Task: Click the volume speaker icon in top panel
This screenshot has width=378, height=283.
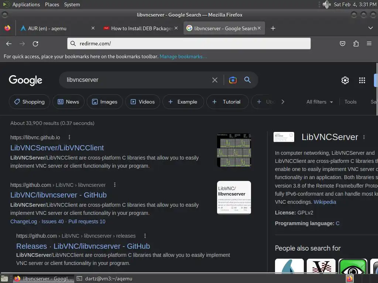Action: (x=327, y=4)
